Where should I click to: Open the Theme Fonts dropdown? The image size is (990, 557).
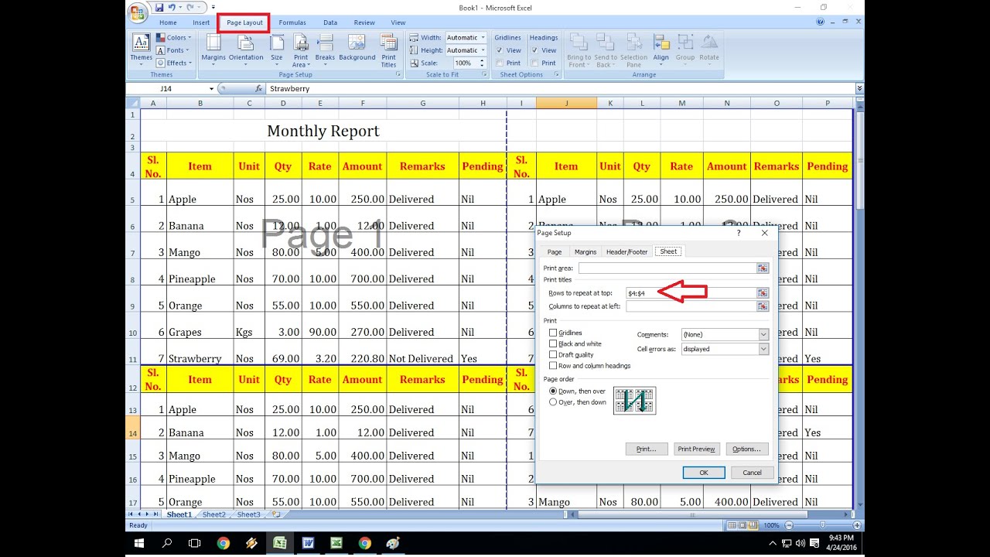point(172,50)
